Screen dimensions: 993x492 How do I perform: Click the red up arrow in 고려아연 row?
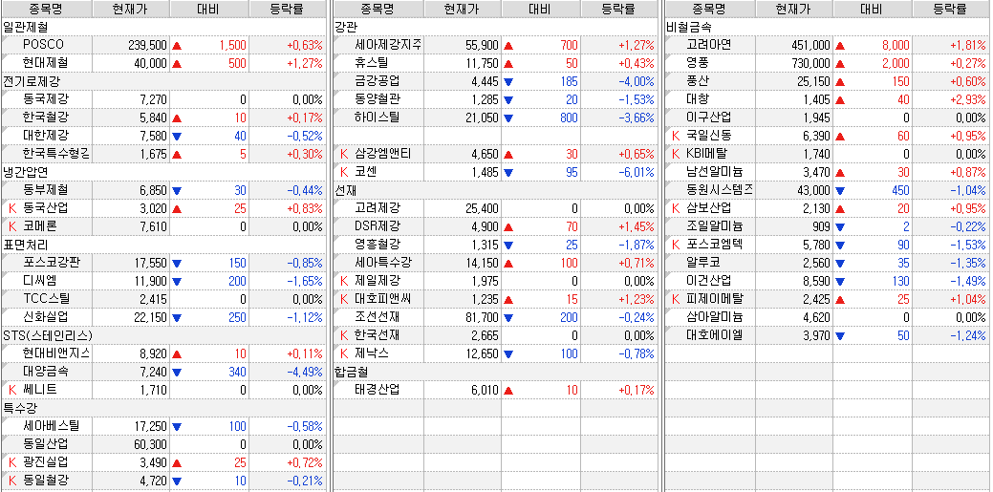coord(840,46)
